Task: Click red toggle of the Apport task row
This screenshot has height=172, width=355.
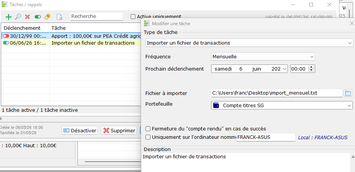Action: coord(6,36)
